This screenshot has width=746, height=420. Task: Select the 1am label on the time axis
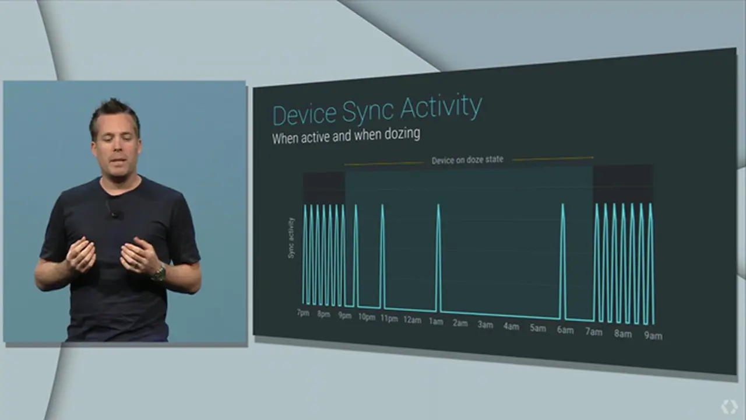pyautogui.click(x=435, y=321)
